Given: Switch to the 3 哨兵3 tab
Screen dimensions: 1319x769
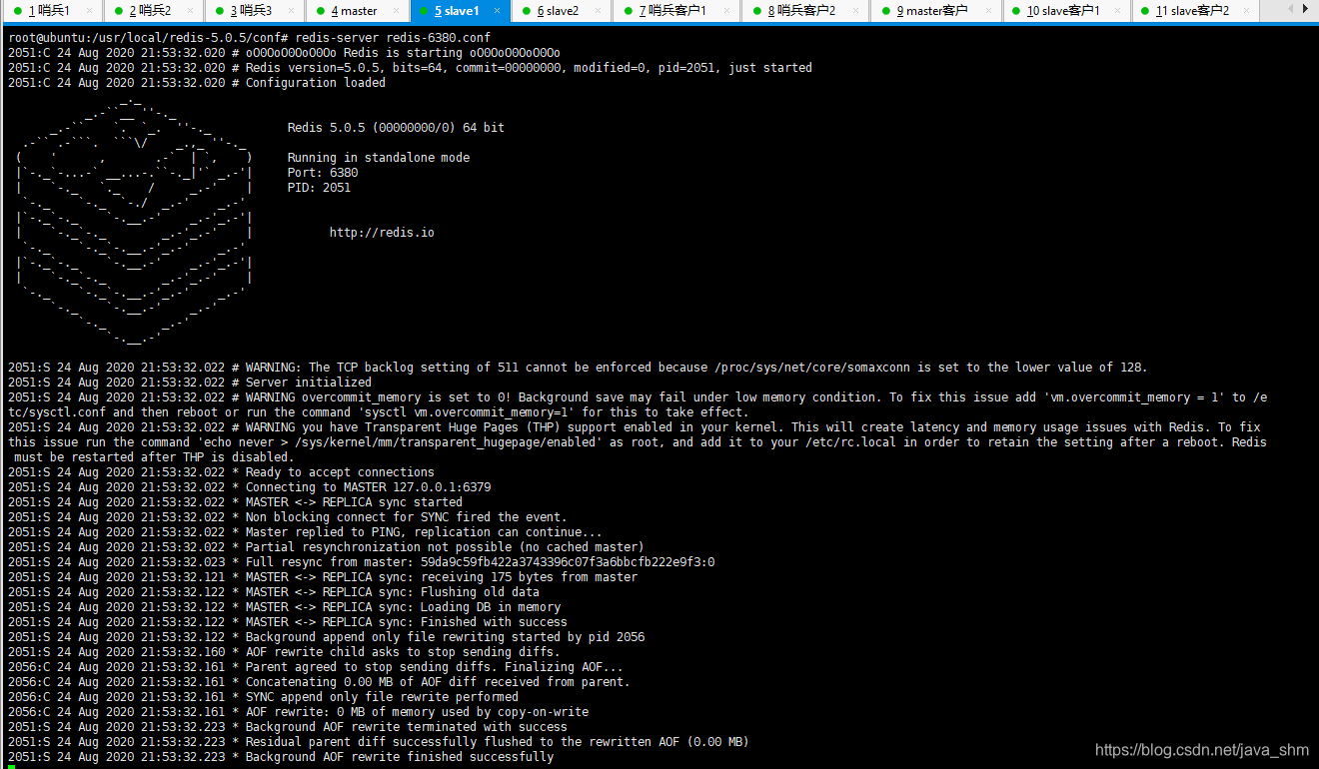Looking at the screenshot, I should click(x=253, y=11).
